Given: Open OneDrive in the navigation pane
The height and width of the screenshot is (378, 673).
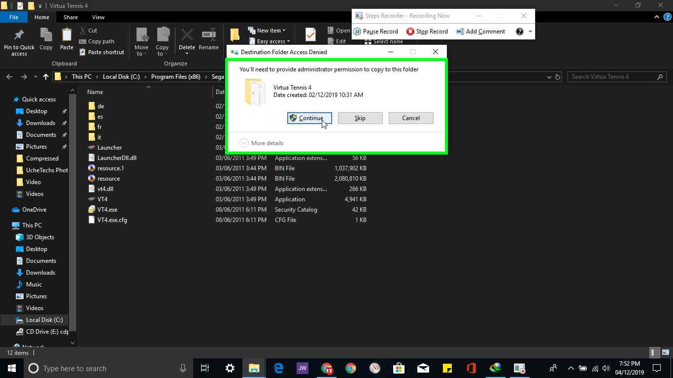Looking at the screenshot, I should [x=34, y=210].
